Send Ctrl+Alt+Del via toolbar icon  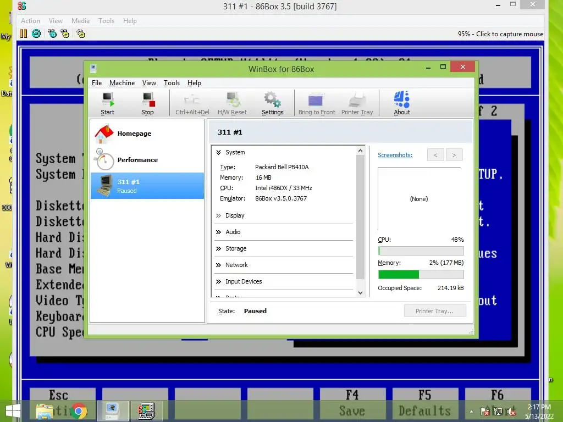pyautogui.click(x=192, y=103)
